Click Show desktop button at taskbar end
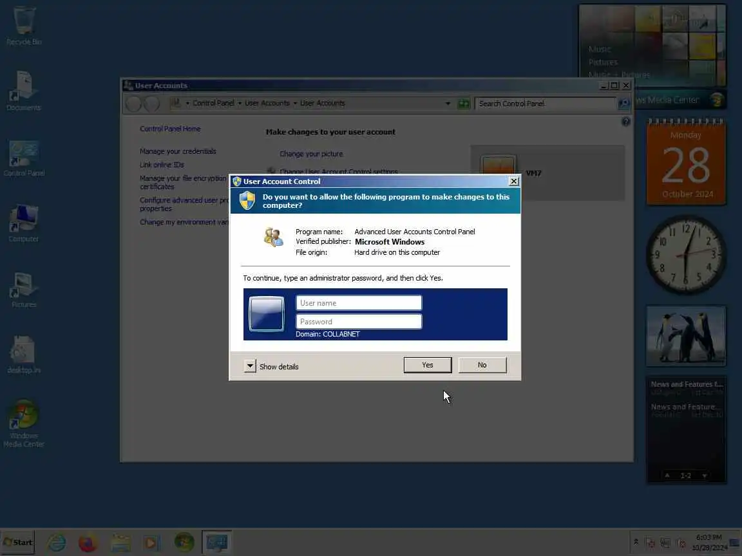 click(x=734, y=542)
